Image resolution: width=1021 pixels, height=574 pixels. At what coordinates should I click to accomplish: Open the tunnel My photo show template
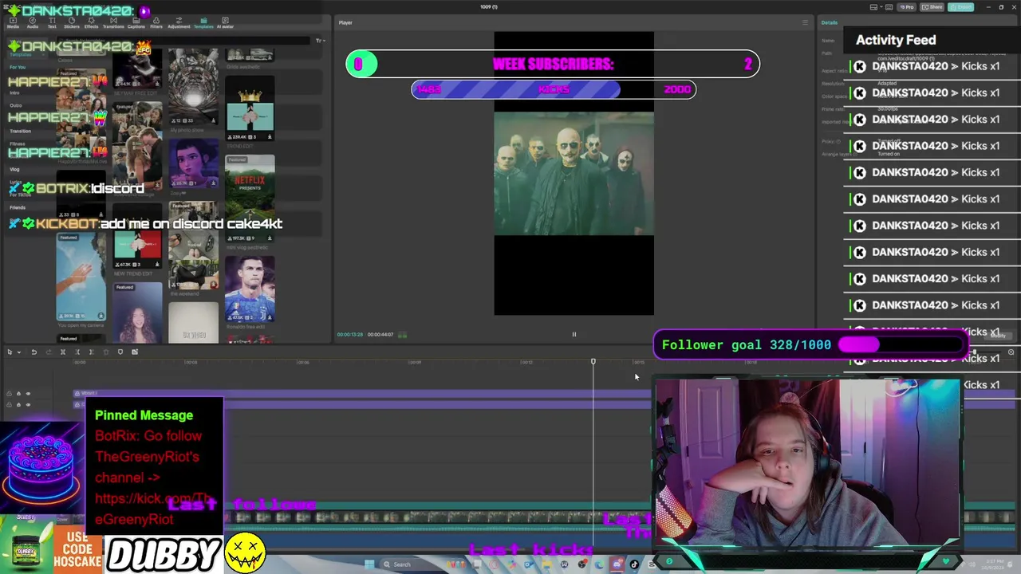pyautogui.click(x=193, y=88)
